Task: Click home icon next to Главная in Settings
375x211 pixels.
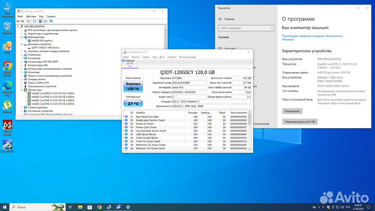Action: click(220, 19)
